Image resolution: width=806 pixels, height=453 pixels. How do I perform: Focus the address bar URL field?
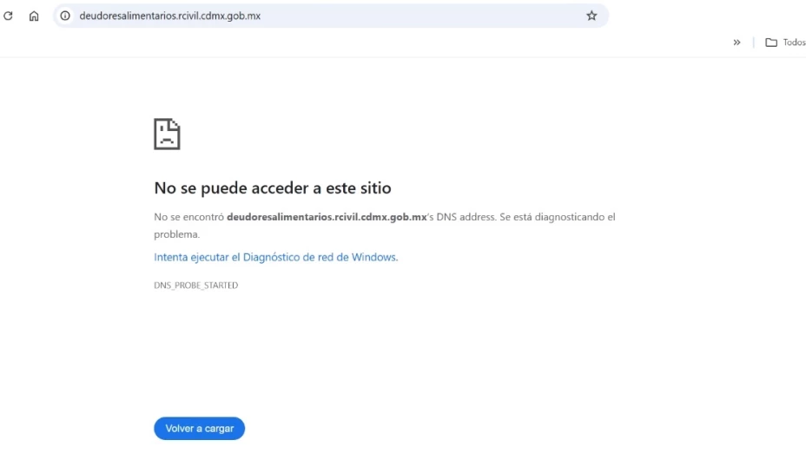[329, 16]
